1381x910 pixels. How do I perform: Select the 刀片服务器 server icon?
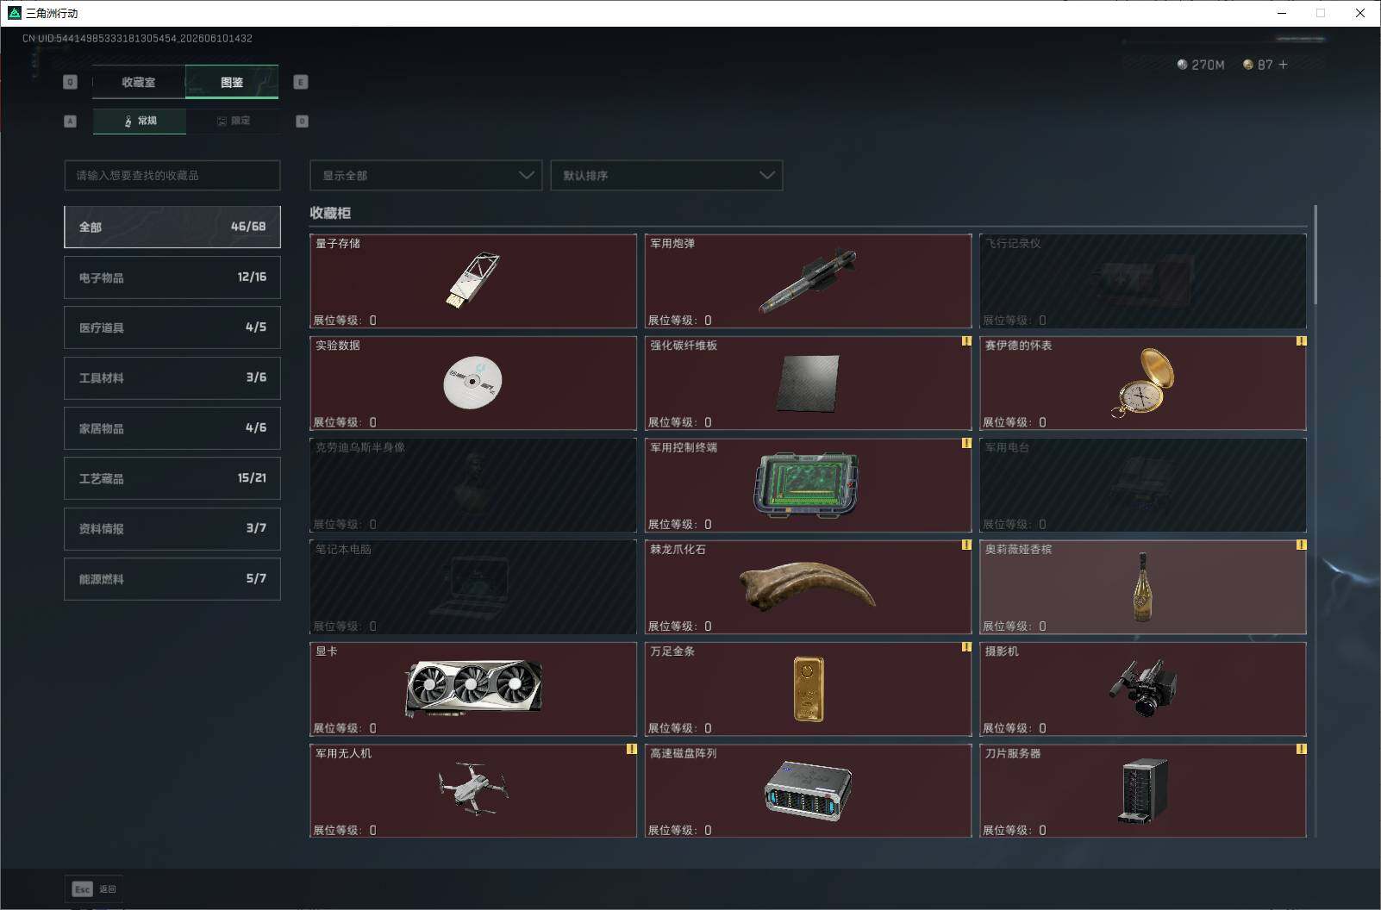click(1143, 790)
